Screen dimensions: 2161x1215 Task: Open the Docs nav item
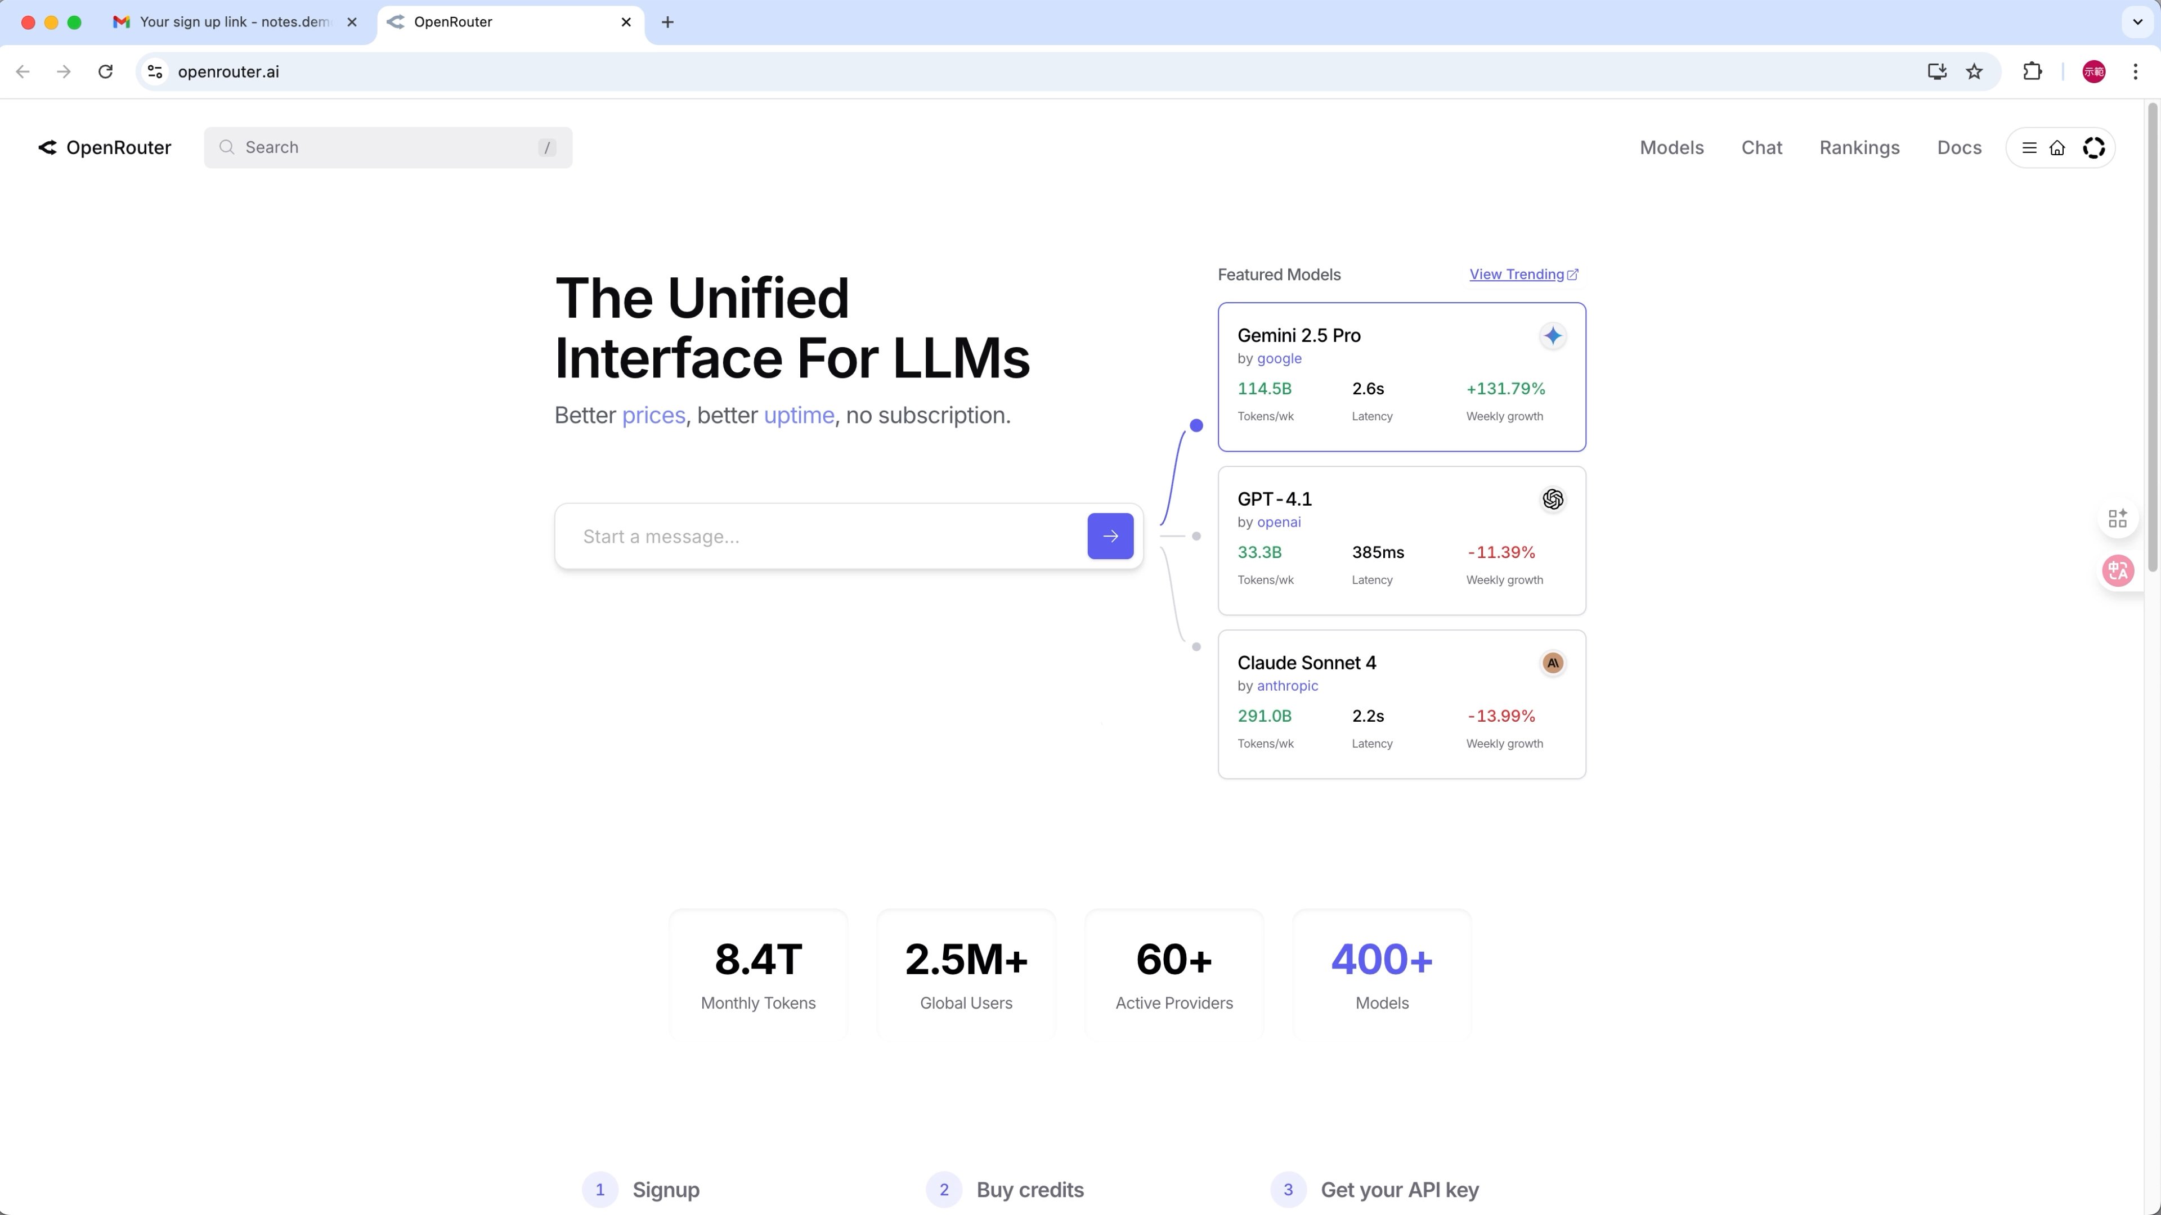click(1960, 147)
